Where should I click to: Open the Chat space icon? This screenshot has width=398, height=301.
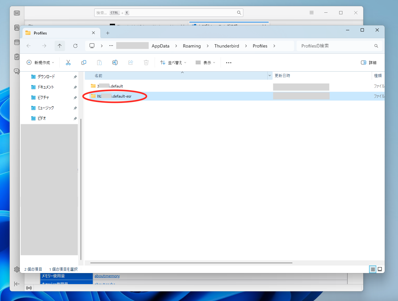click(x=17, y=71)
